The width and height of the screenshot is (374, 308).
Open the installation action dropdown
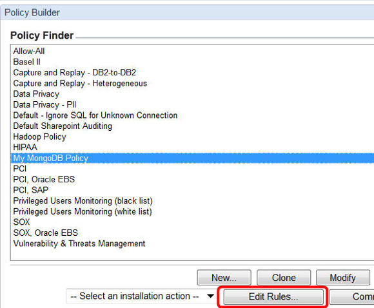[x=141, y=296]
